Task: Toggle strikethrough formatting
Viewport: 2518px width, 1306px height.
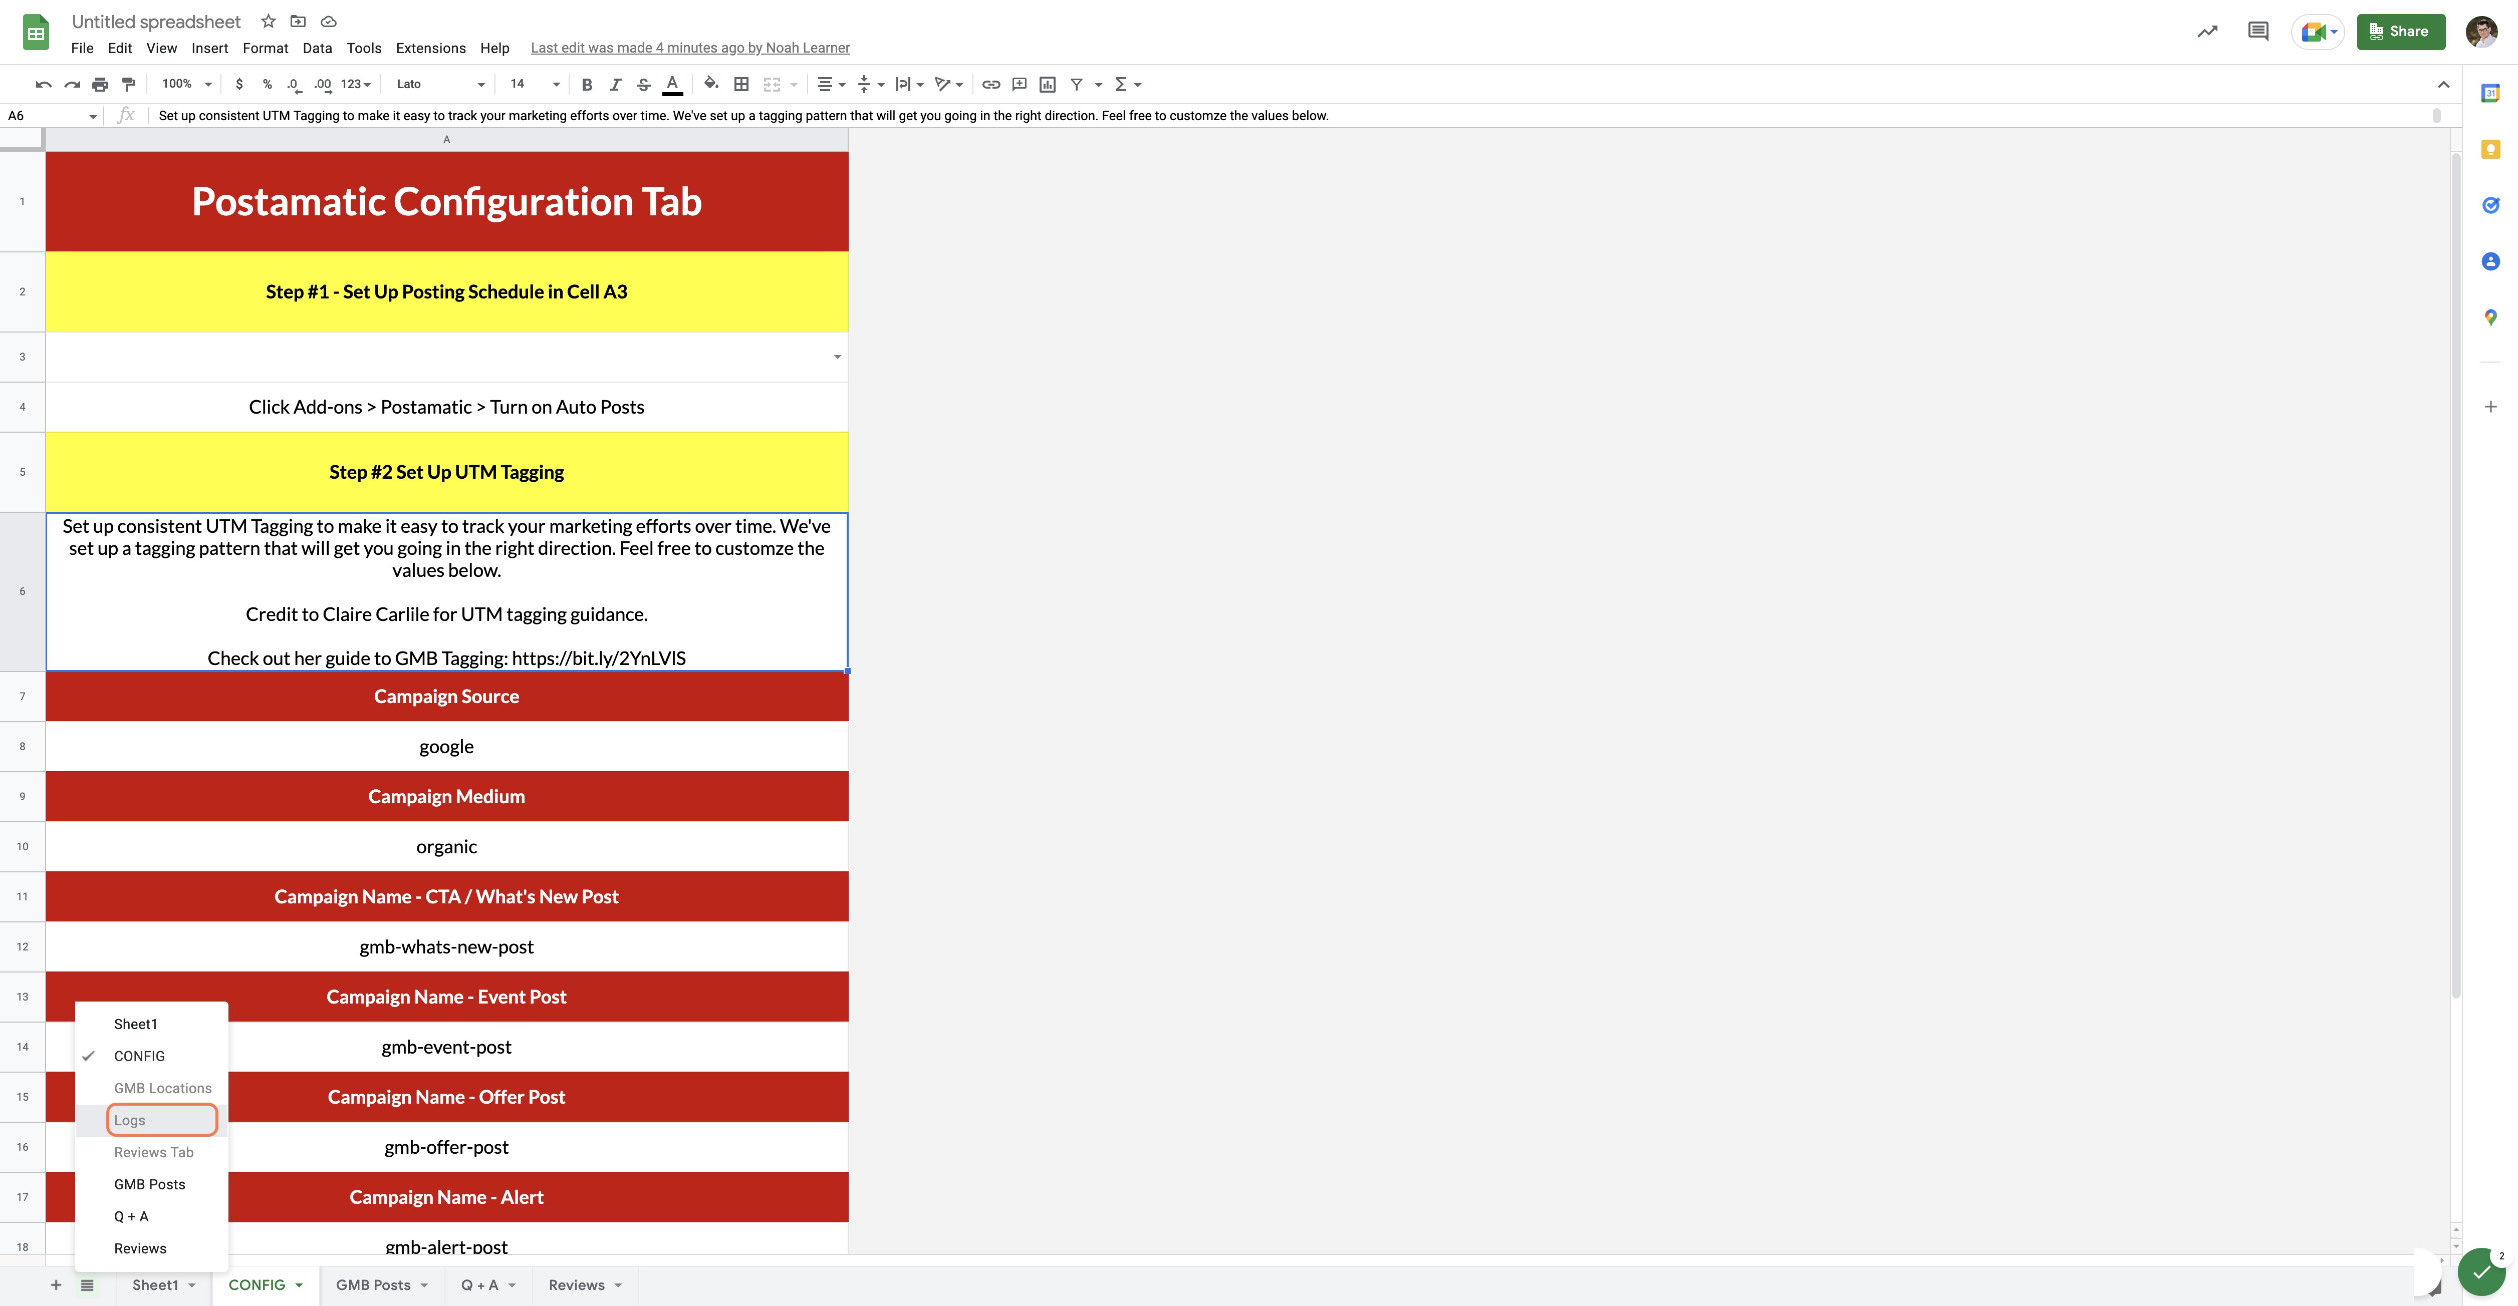Action: pyautogui.click(x=643, y=84)
